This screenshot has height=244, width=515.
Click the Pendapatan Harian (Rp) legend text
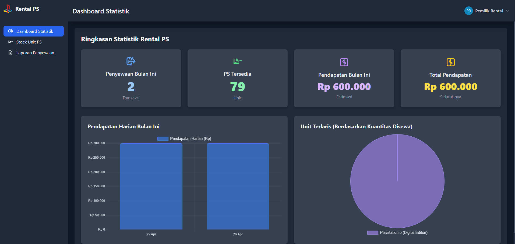click(191, 139)
